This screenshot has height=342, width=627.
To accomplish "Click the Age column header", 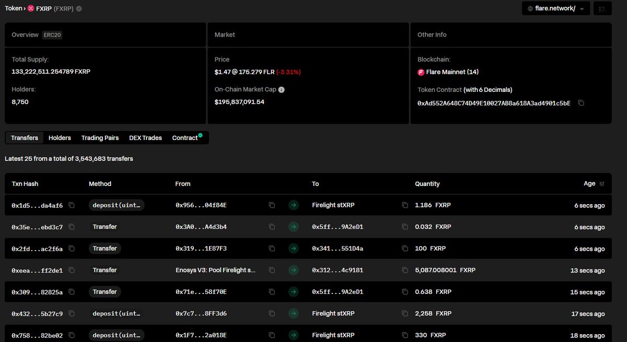I will coord(589,184).
